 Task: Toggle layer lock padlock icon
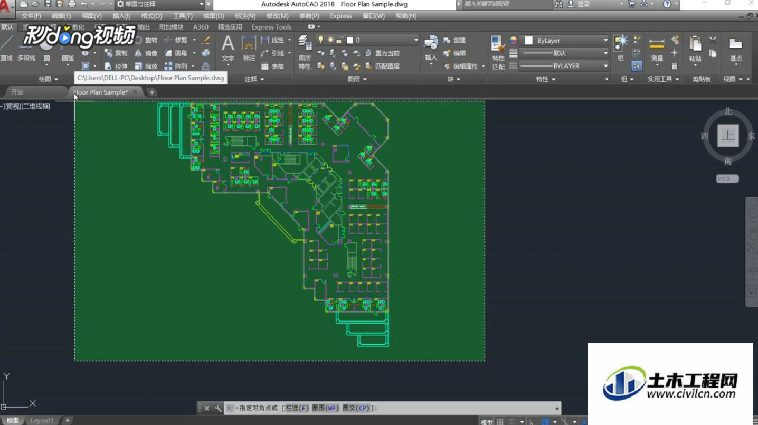click(339, 40)
